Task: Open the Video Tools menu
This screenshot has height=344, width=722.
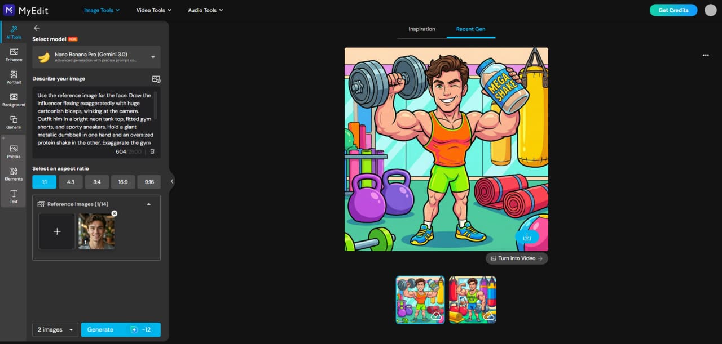Action: [154, 10]
